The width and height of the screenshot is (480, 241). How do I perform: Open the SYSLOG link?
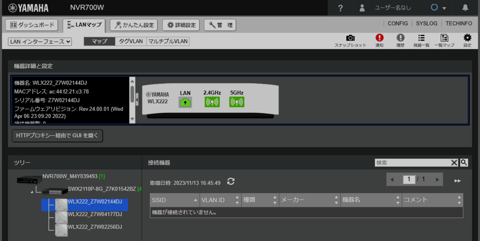(x=427, y=23)
